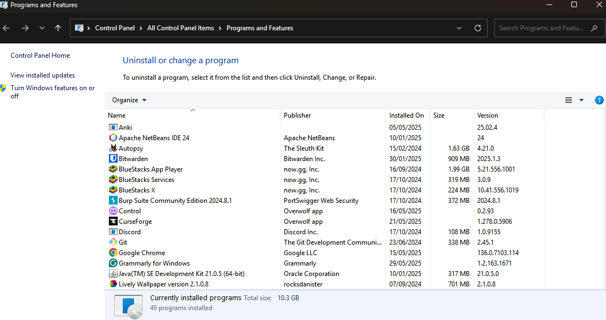The width and height of the screenshot is (606, 320).
Task: Click the BlueStacks X icon
Action: click(113, 190)
